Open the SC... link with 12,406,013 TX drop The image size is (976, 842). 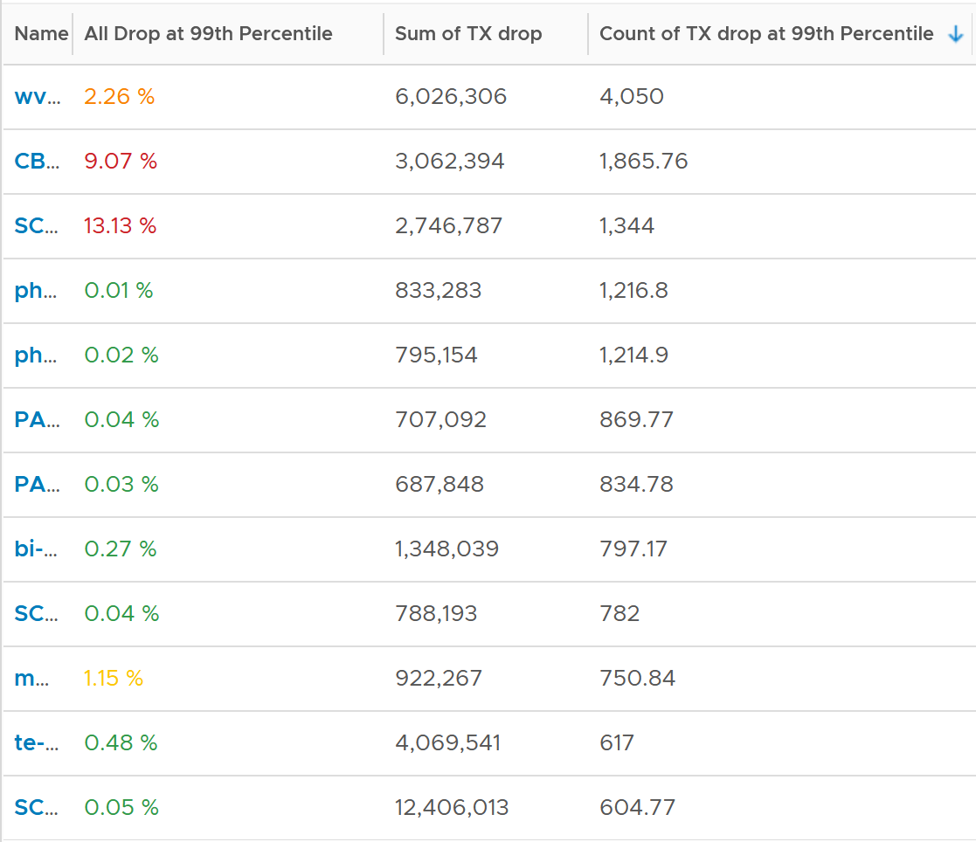tap(36, 808)
